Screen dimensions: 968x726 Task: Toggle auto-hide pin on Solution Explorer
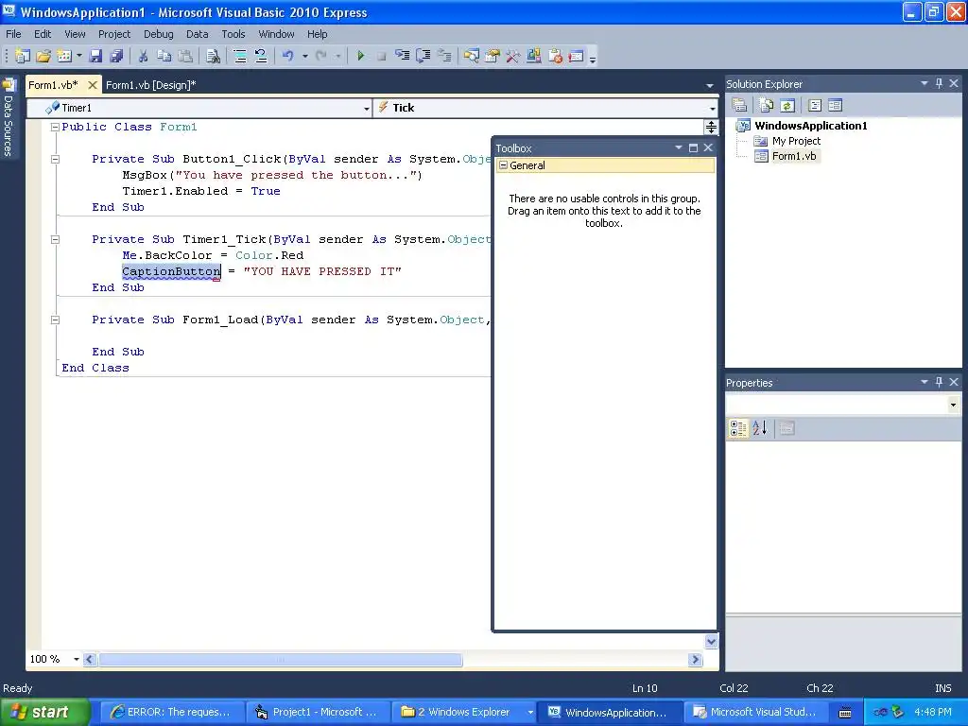[x=939, y=83]
